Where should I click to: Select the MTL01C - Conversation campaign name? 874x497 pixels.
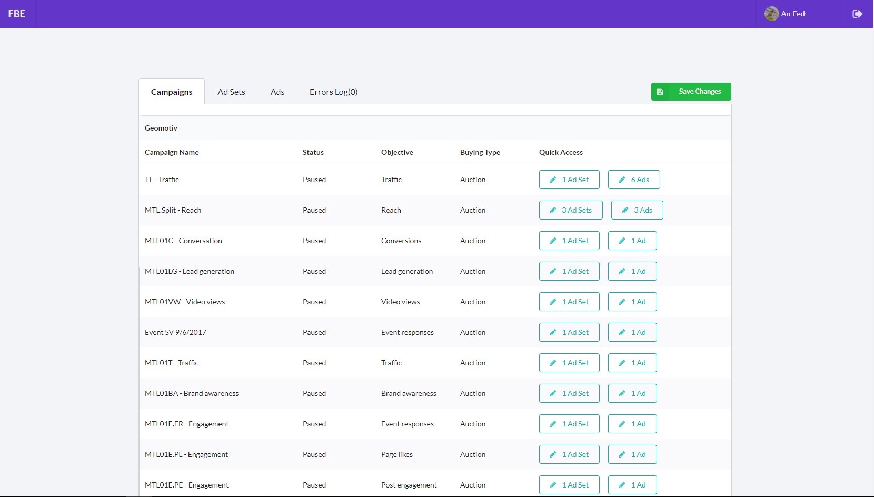click(183, 241)
